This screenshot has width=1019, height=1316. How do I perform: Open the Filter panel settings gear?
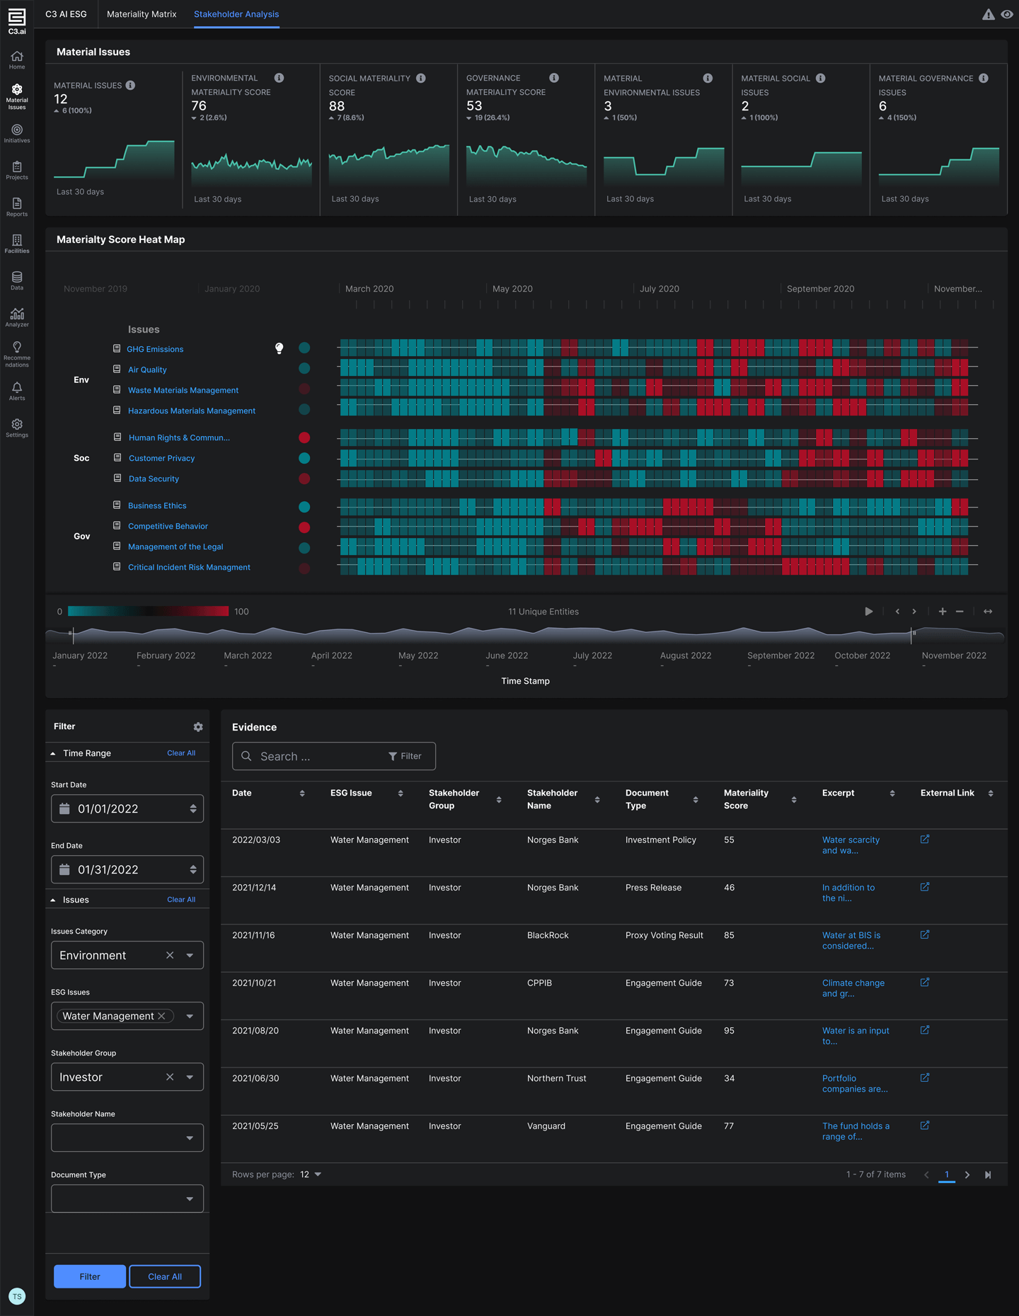click(198, 727)
